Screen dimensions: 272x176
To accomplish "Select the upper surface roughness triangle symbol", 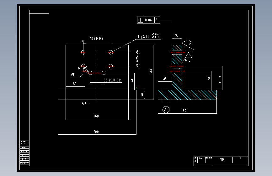I will point(185,43).
